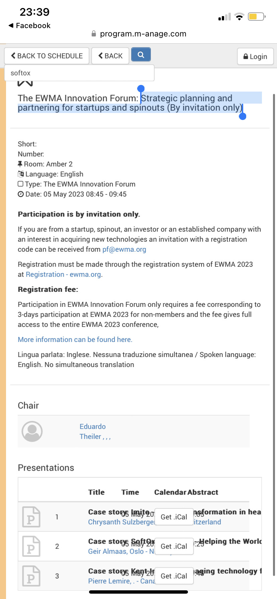The width and height of the screenshot is (277, 599).
Task: Open Registration - ewma.org link
Action: [x=63, y=274]
